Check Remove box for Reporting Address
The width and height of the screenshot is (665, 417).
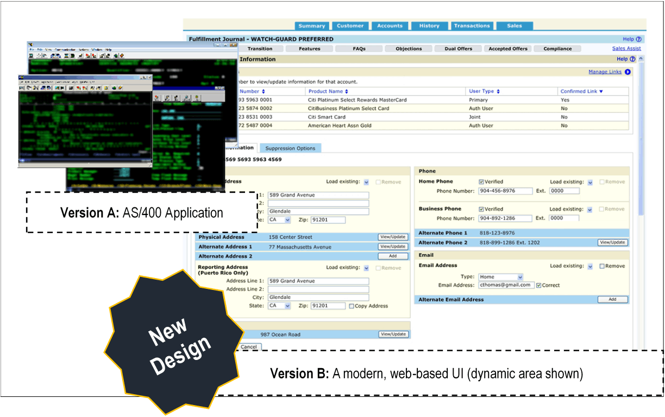[379, 268]
